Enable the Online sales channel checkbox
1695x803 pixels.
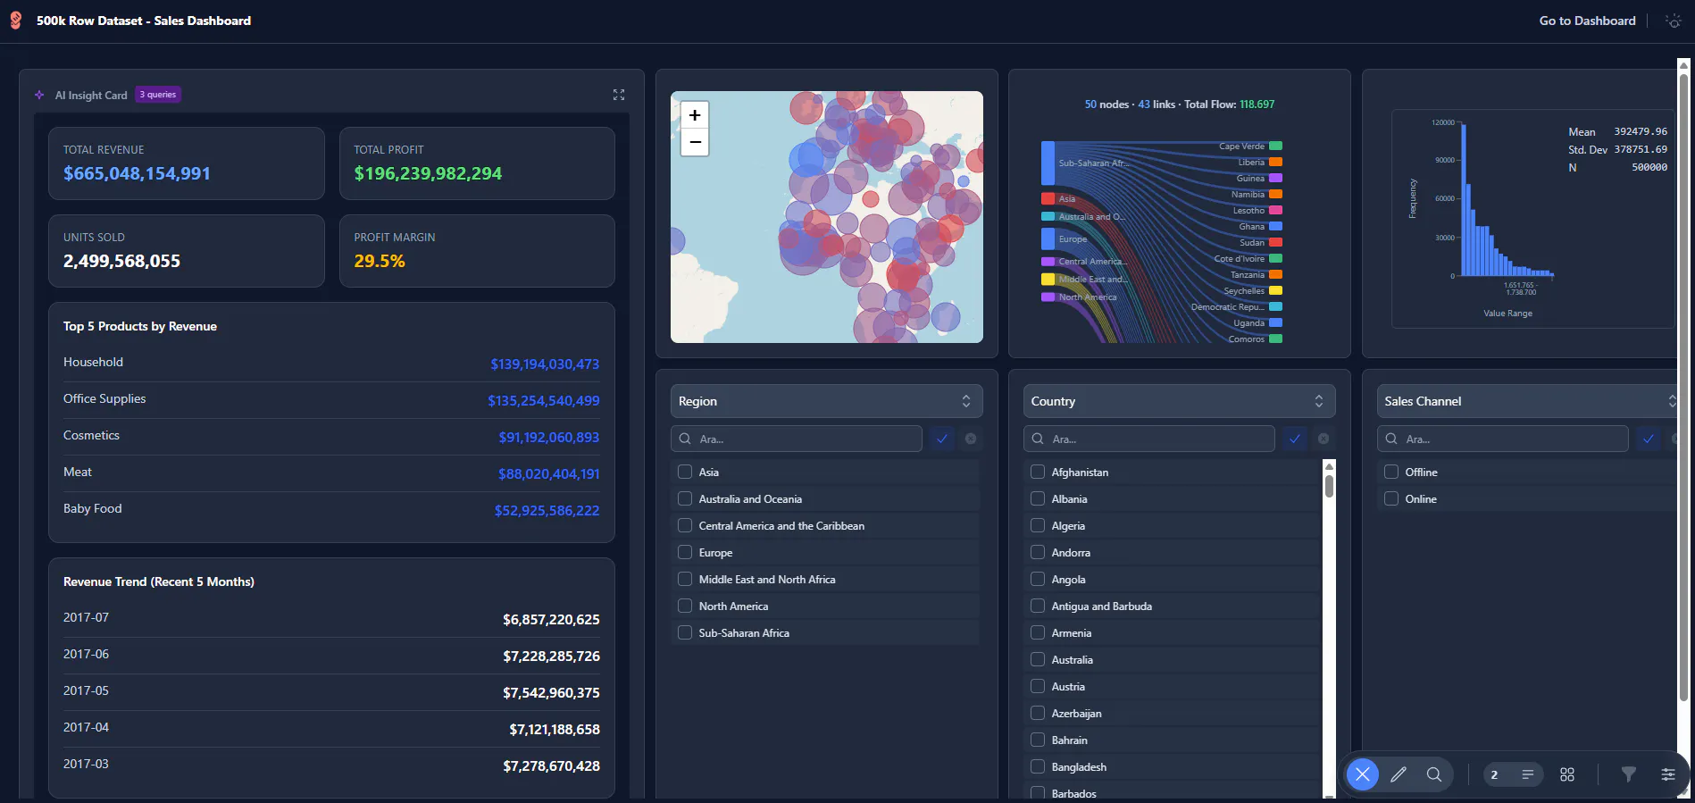tap(1391, 498)
